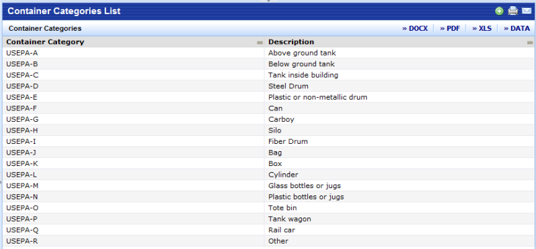
Task: Click the Tote bin description
Action: (x=282, y=207)
